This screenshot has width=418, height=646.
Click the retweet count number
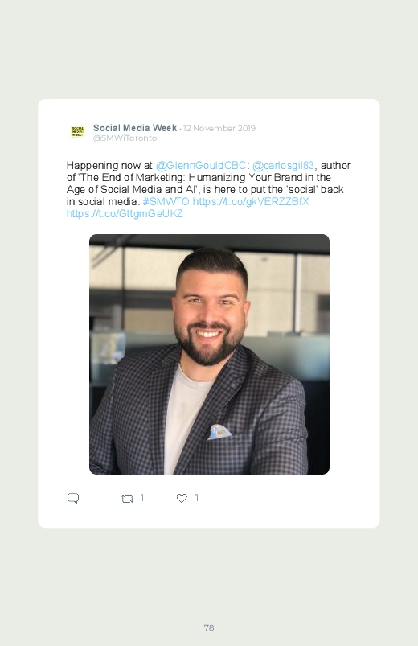pos(142,498)
